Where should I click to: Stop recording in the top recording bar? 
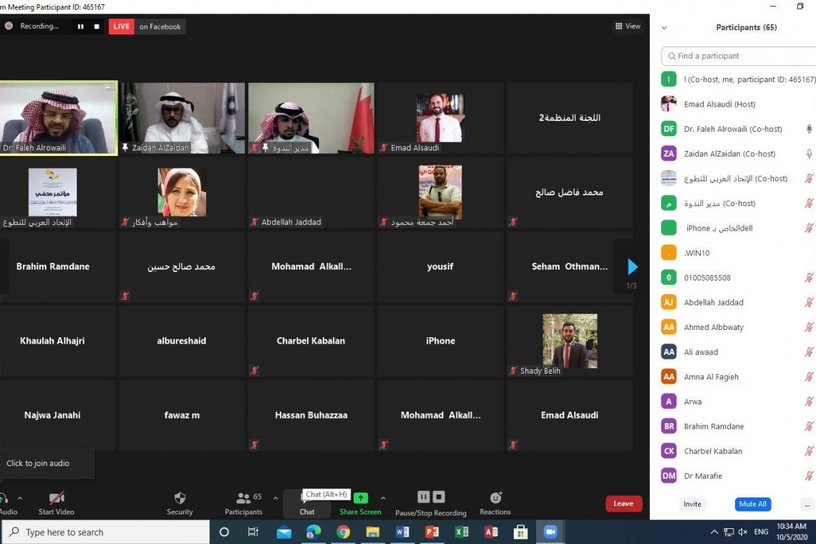[97, 26]
